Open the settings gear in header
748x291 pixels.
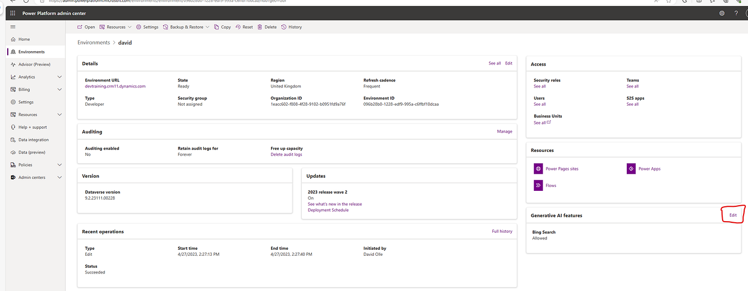coord(722,13)
